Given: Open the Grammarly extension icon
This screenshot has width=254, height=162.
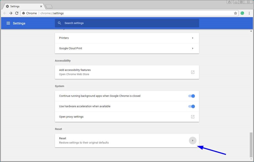Looking at the screenshot, I should pos(242,13).
